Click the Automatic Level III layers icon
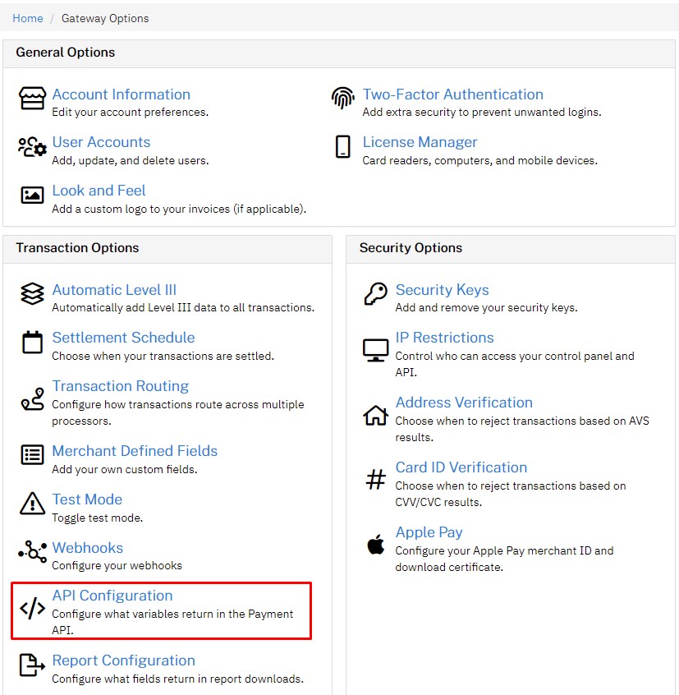 [x=32, y=294]
